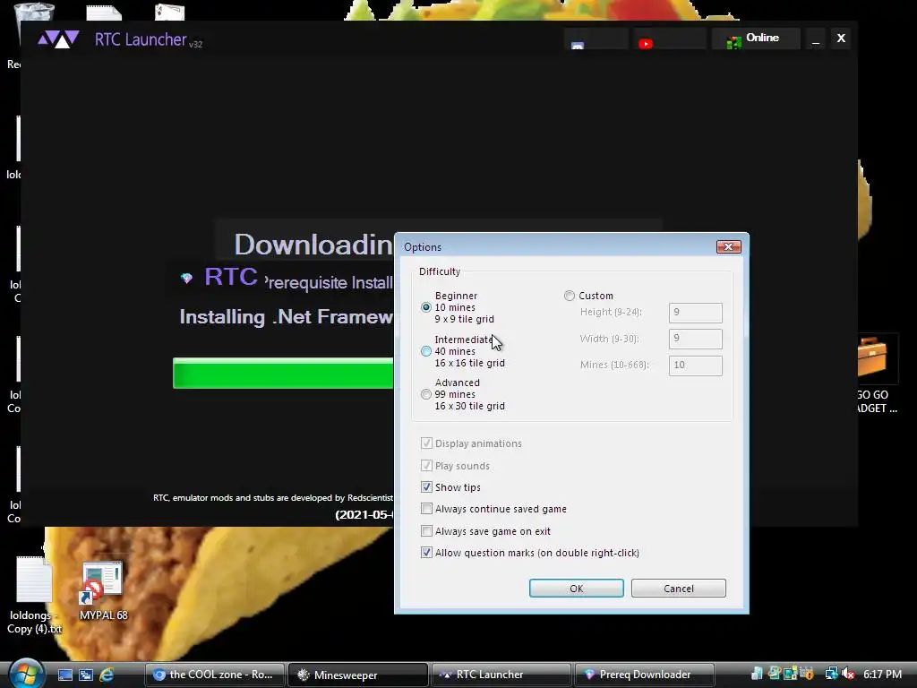Click the Width input field

coord(695,339)
